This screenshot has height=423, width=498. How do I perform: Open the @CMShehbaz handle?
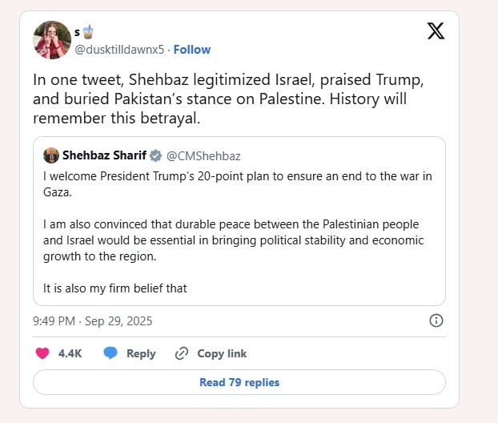tap(203, 155)
